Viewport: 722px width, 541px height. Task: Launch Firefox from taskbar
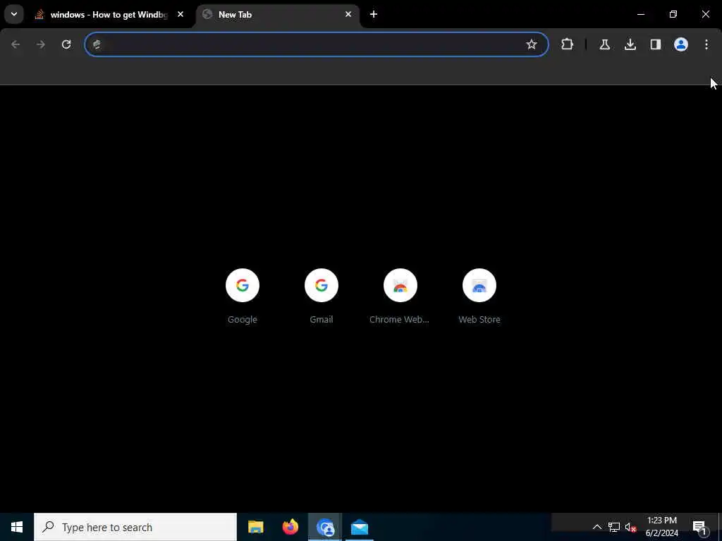[x=290, y=527]
